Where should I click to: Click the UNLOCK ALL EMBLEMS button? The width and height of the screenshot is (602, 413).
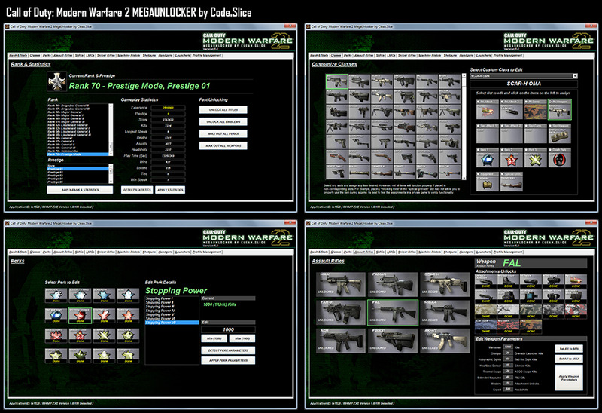(223, 121)
